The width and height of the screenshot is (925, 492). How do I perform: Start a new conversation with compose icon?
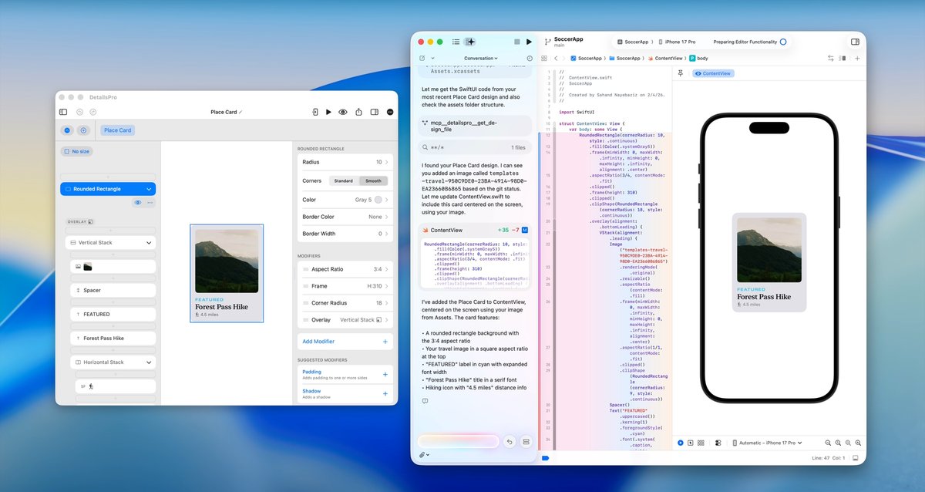point(422,58)
